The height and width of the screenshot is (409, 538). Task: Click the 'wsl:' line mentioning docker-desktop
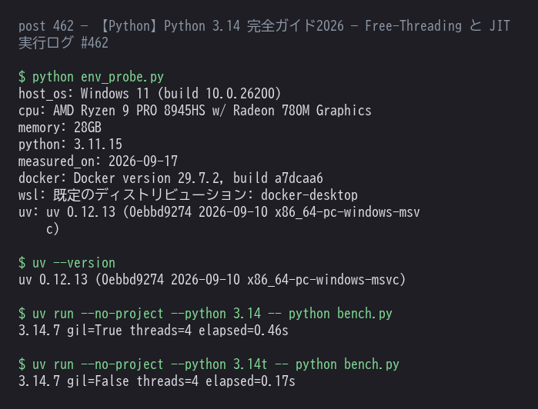click(188, 195)
